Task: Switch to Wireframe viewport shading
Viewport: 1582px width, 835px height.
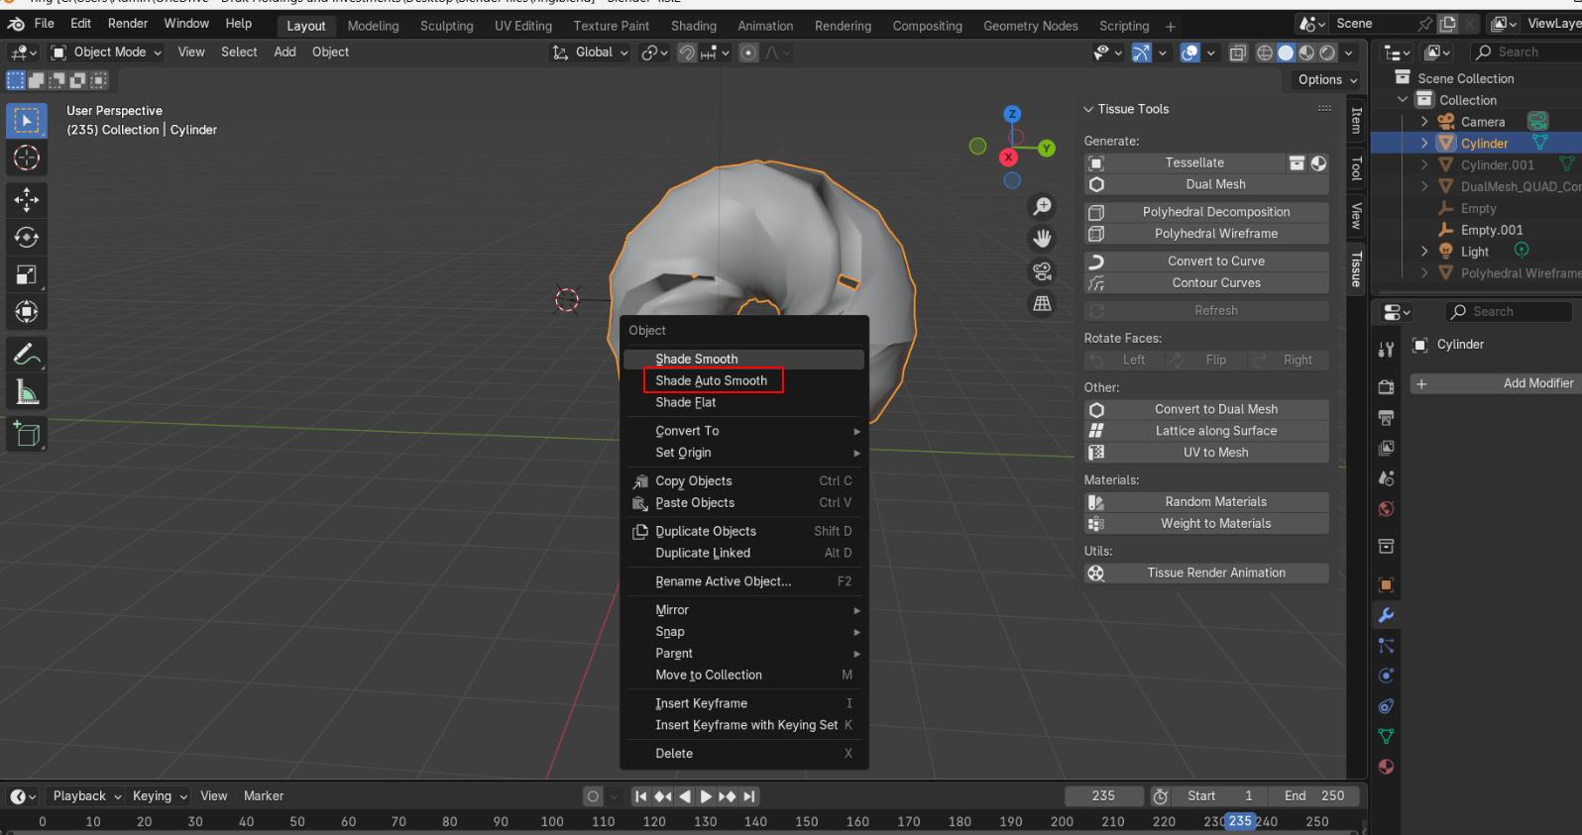Action: [x=1265, y=52]
